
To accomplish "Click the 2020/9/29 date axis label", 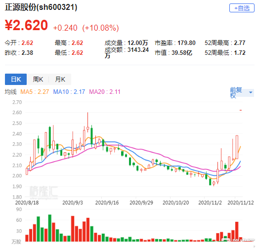I will pos(141,203).
